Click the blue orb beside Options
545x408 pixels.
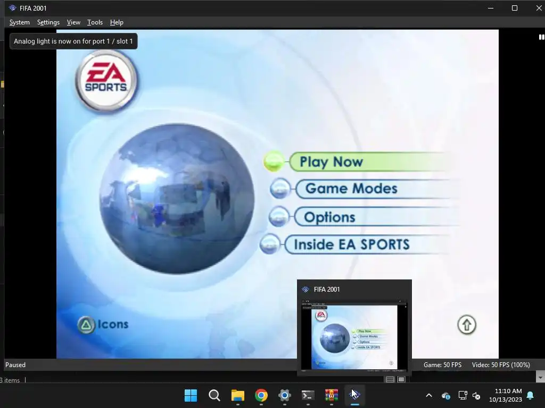pyautogui.click(x=278, y=217)
